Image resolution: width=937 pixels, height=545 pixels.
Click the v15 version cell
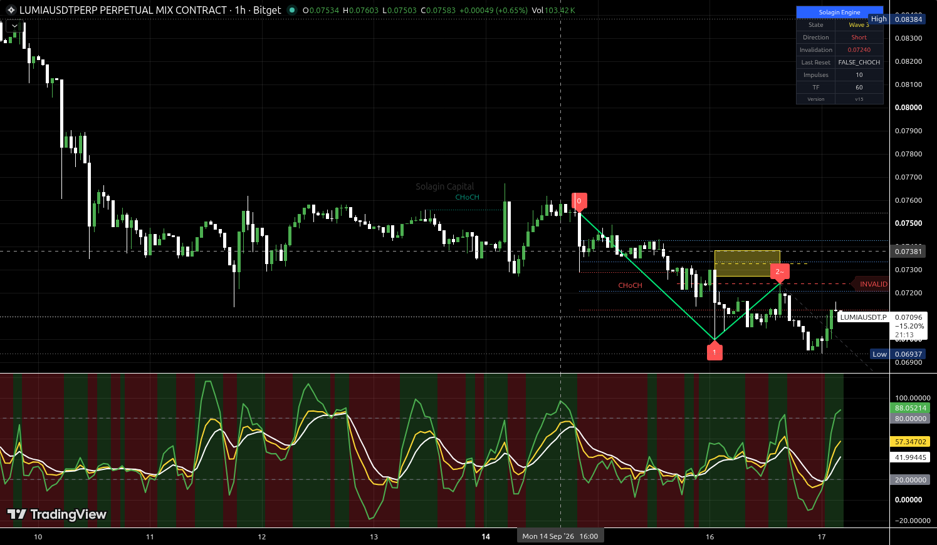859,99
